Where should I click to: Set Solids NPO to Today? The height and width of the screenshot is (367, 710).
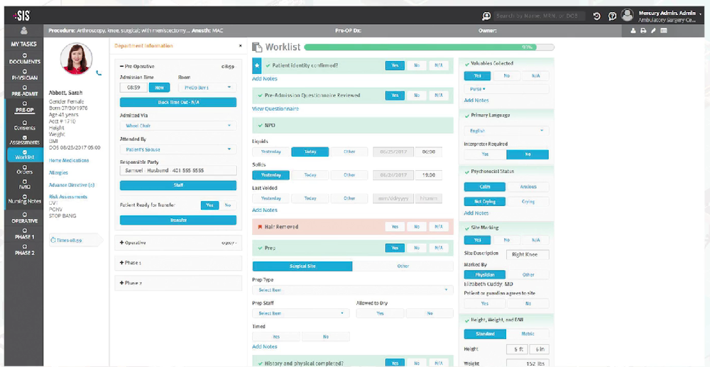coord(310,175)
